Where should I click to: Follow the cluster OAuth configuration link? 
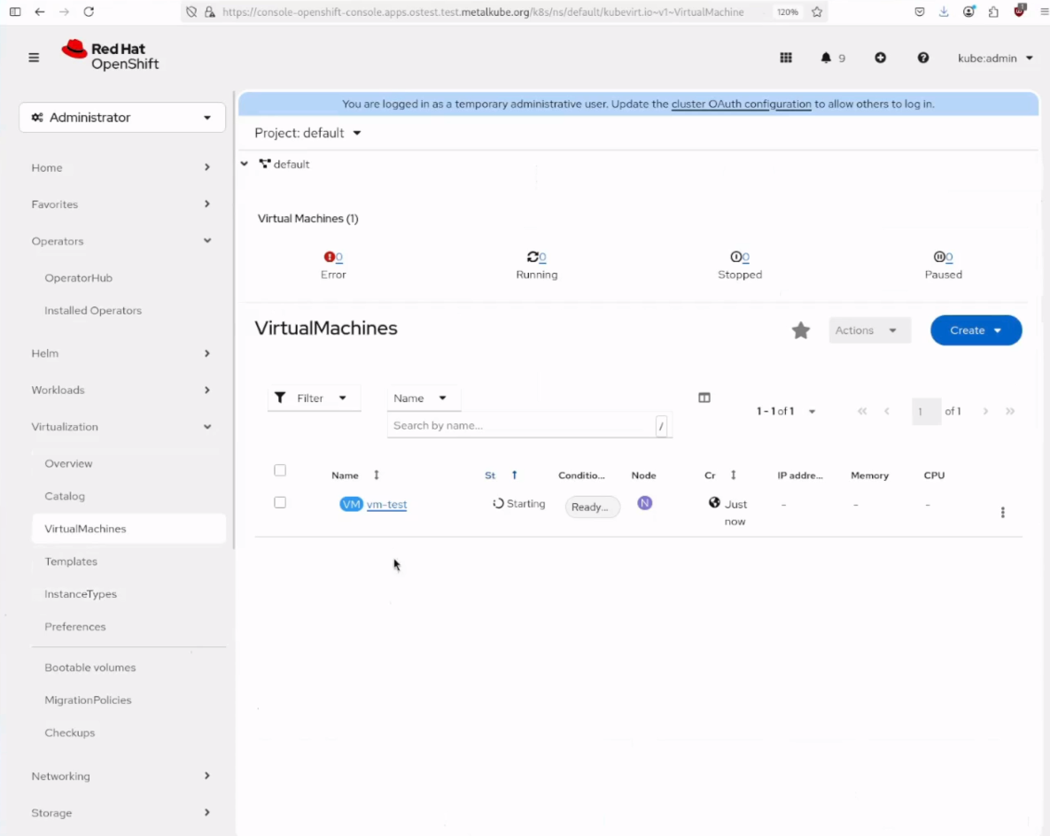[741, 104]
